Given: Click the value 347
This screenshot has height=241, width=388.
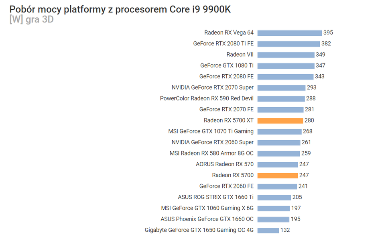Looking at the screenshot, I should [x=321, y=65].
